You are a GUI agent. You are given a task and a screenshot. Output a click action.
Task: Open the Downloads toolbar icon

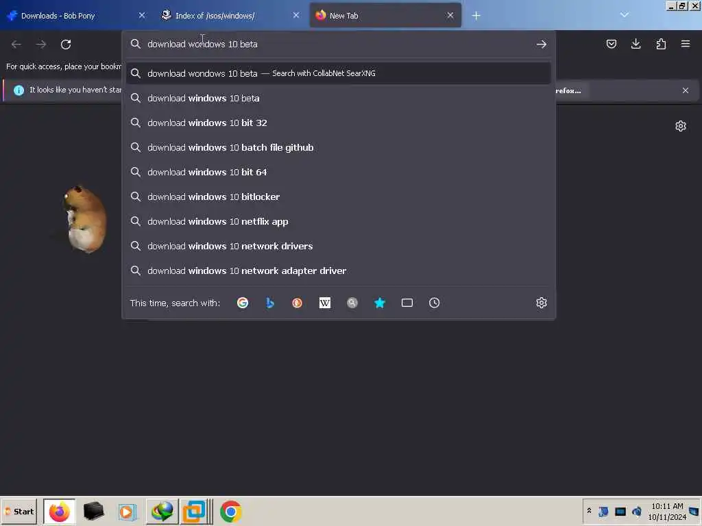pyautogui.click(x=636, y=44)
